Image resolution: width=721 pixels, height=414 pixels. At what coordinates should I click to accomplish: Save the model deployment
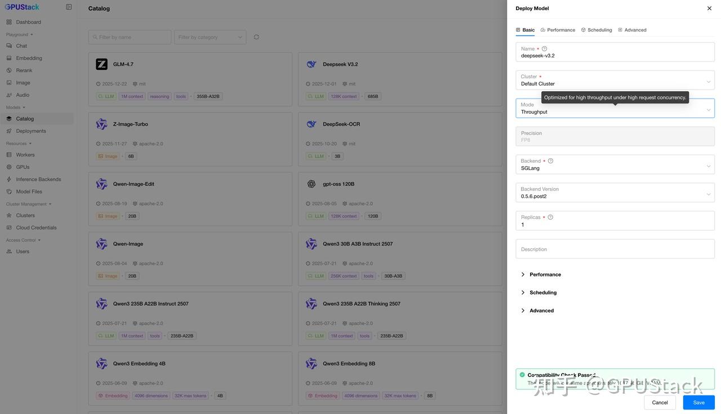pyautogui.click(x=699, y=403)
